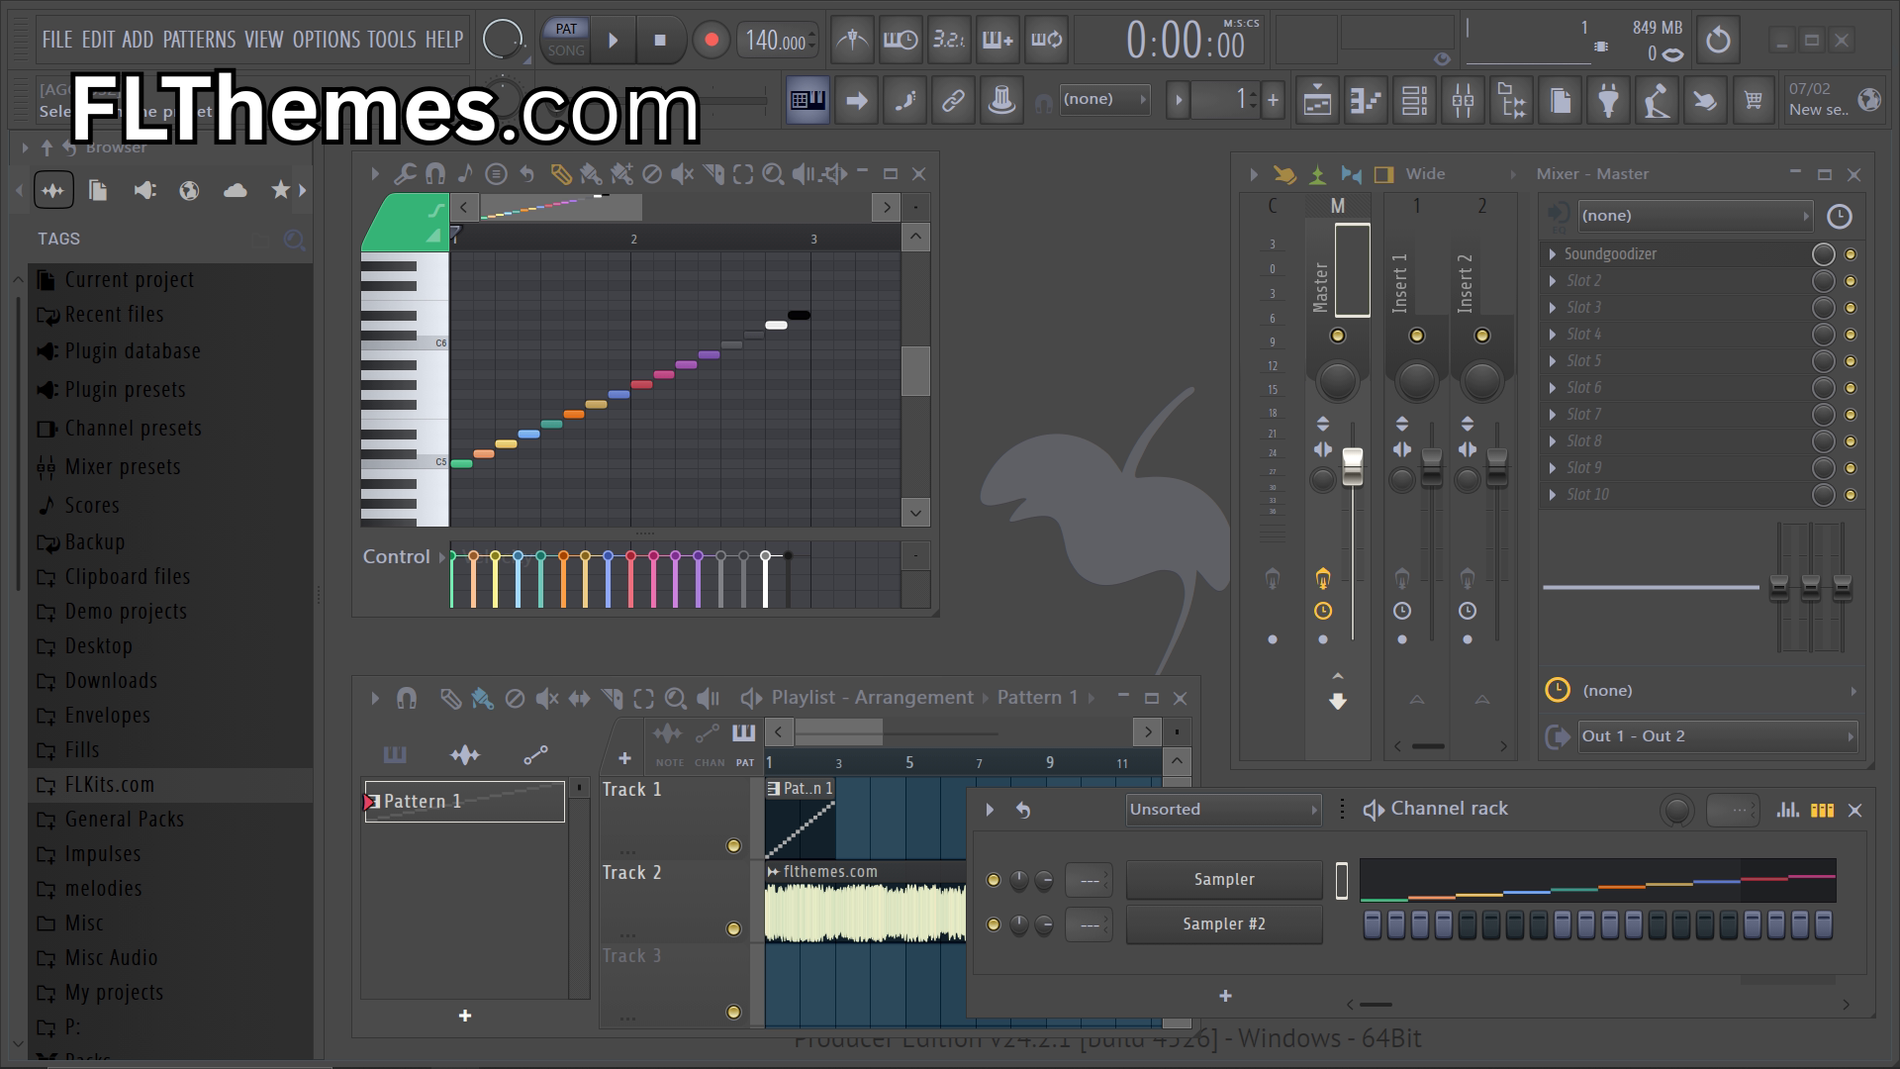This screenshot has width=1900, height=1069.
Task: Expand the Soundgoodizer slot arrow menu
Action: 1553,254
